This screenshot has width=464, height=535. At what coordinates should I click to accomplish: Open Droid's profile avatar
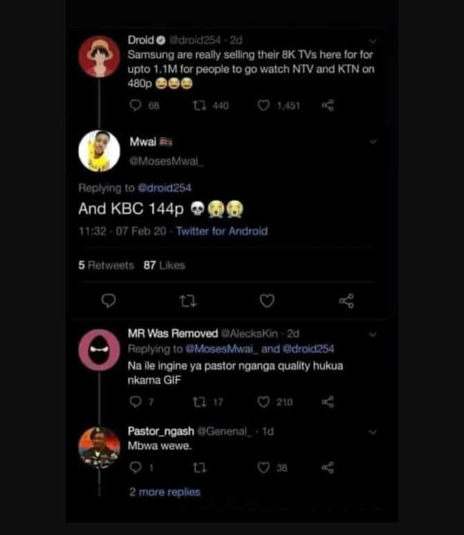click(x=100, y=55)
